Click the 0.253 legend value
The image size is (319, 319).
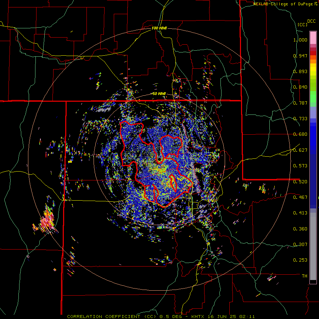(300, 260)
